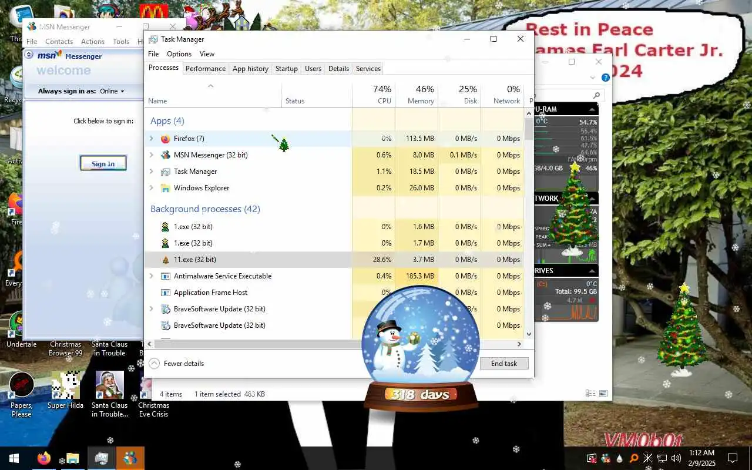Open File Explorer from the taskbar
The image size is (752, 470).
coord(72,458)
